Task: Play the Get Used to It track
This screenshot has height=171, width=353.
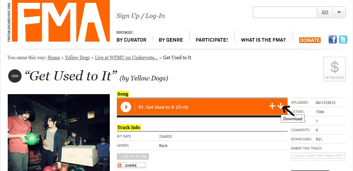Action: 126,107
